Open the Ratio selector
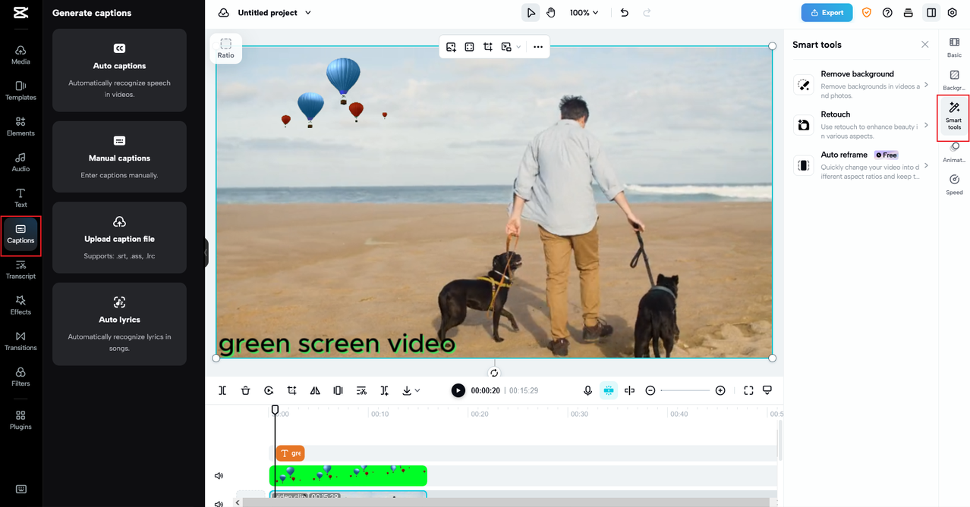This screenshot has height=507, width=970. (226, 49)
